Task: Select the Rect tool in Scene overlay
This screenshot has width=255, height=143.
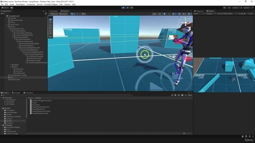Action: pyautogui.click(x=51, y=31)
